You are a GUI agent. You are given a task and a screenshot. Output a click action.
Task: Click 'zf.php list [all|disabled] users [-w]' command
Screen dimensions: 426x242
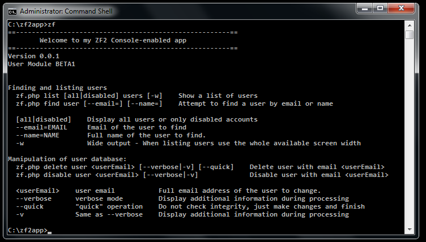coord(89,96)
